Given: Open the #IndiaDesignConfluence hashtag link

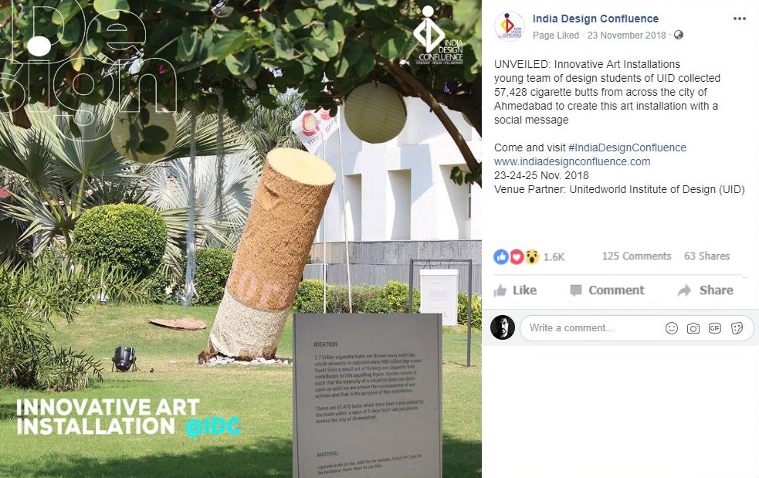Looking at the screenshot, I should [x=627, y=147].
